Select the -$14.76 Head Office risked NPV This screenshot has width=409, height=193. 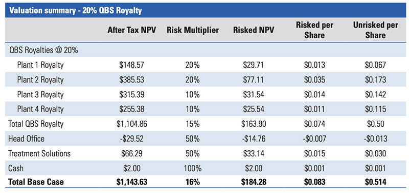pyautogui.click(x=254, y=139)
